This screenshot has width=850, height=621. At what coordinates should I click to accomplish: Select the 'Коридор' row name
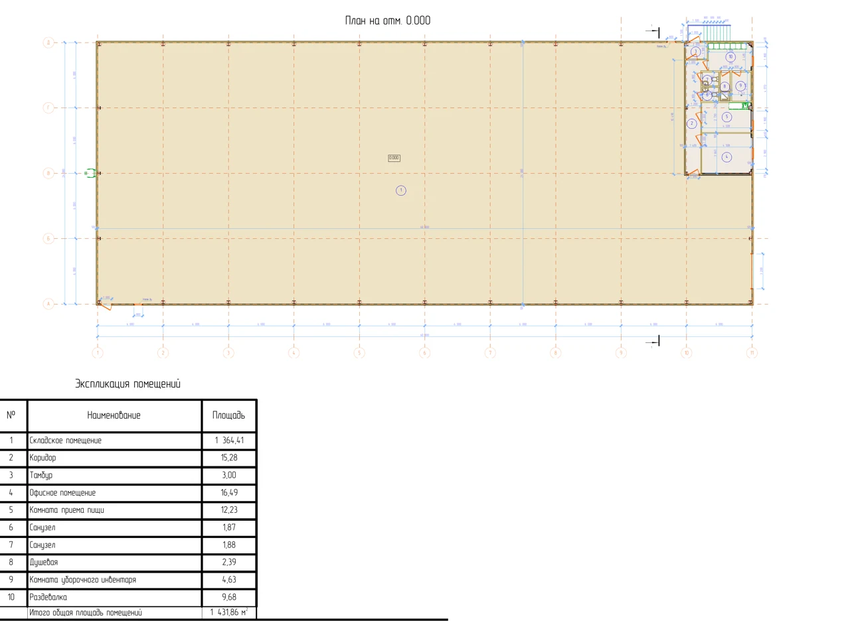click(x=42, y=458)
